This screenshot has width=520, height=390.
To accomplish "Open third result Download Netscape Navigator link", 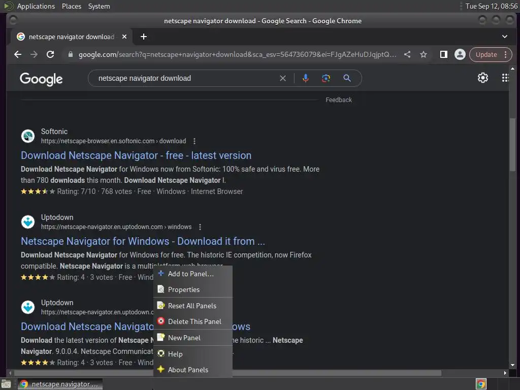I will tap(87, 327).
